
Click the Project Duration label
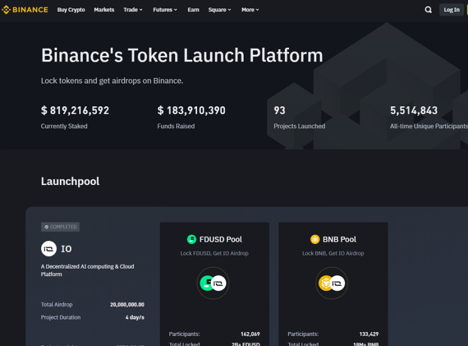coord(60,318)
